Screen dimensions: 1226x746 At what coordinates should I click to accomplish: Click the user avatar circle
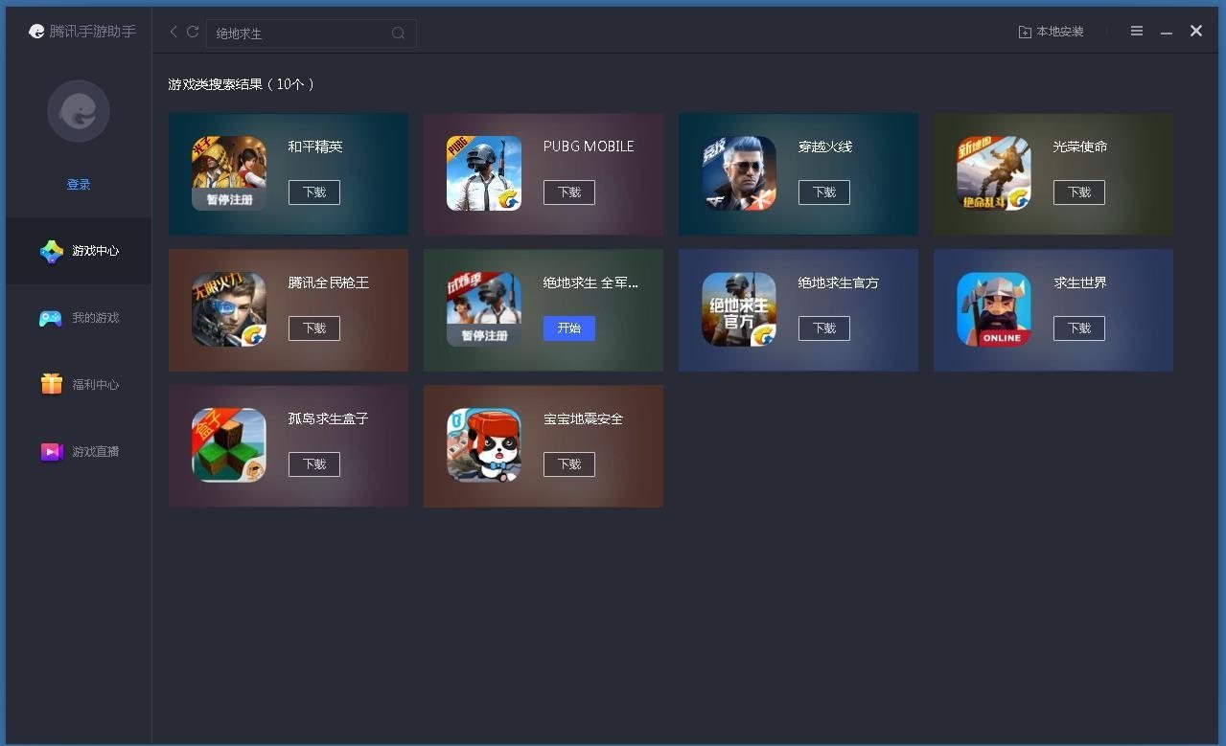click(79, 111)
